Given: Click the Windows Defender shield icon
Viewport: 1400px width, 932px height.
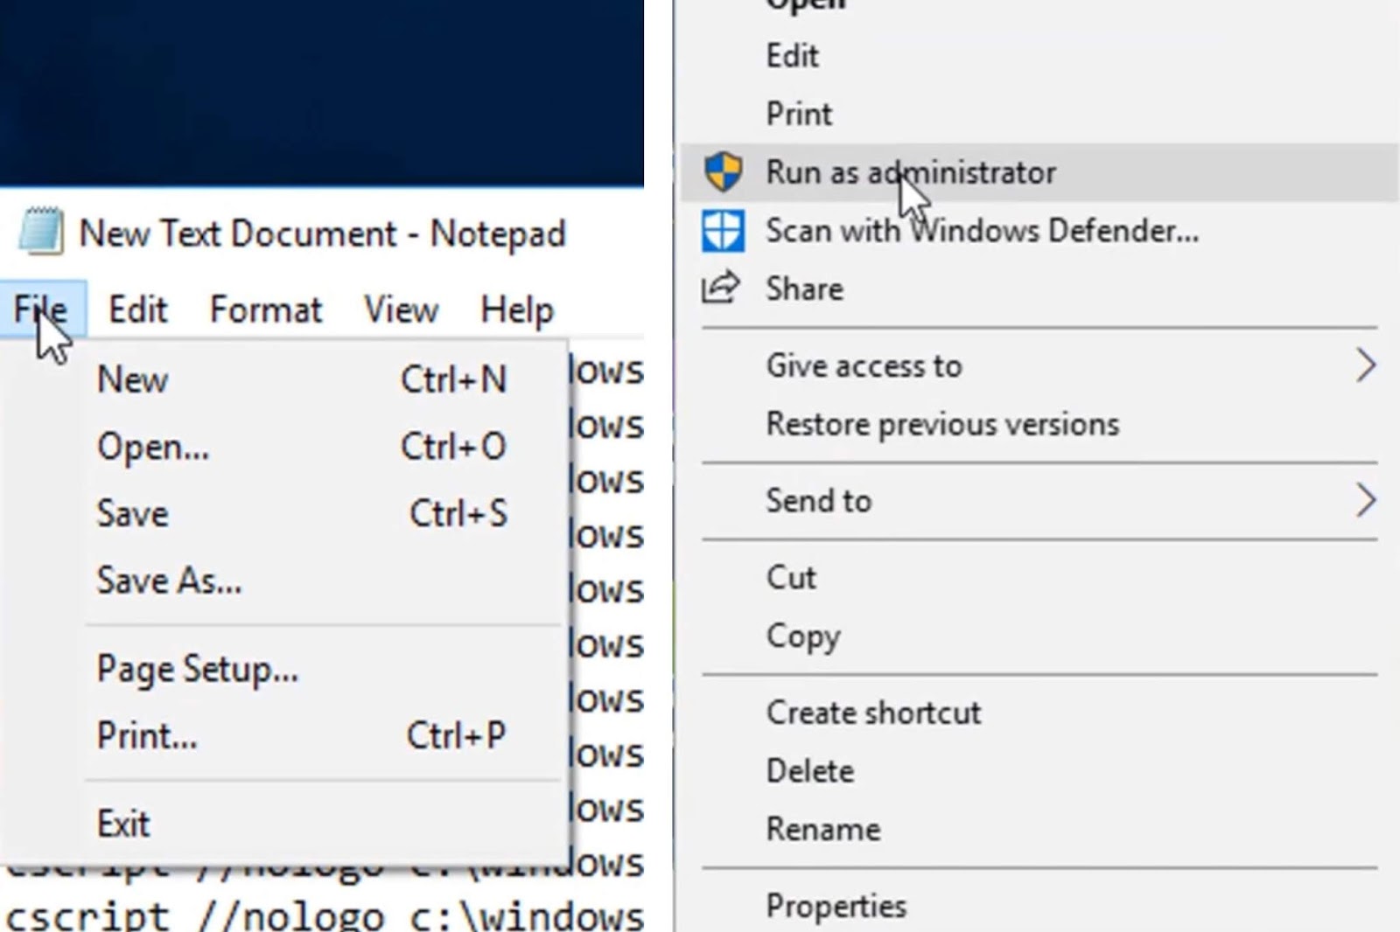Looking at the screenshot, I should pyautogui.click(x=723, y=231).
